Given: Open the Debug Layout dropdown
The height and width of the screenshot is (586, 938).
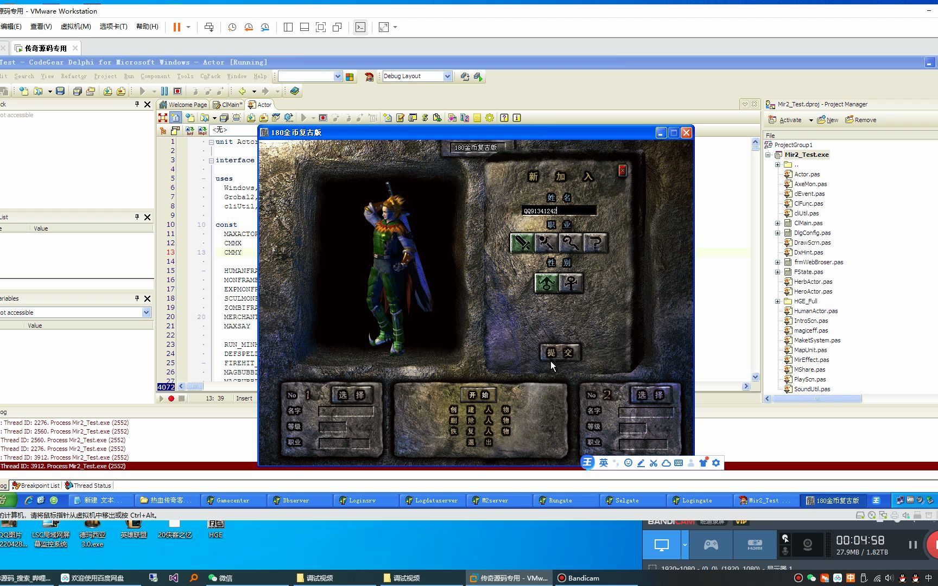Looking at the screenshot, I should [x=447, y=77].
